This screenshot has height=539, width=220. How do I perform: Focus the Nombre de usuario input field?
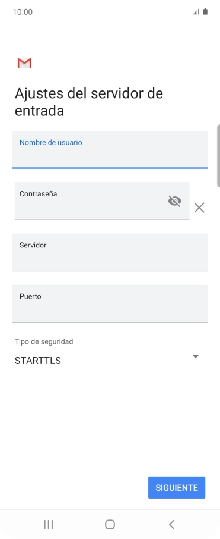coord(110,149)
